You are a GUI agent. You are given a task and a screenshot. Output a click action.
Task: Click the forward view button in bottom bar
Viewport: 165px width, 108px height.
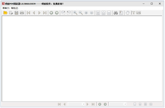coord(105,104)
